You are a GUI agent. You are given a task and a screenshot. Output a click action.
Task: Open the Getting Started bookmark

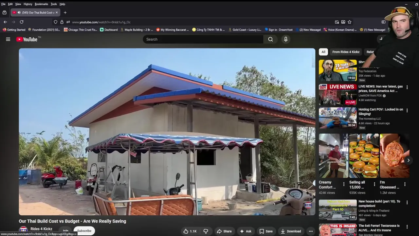click(14, 29)
